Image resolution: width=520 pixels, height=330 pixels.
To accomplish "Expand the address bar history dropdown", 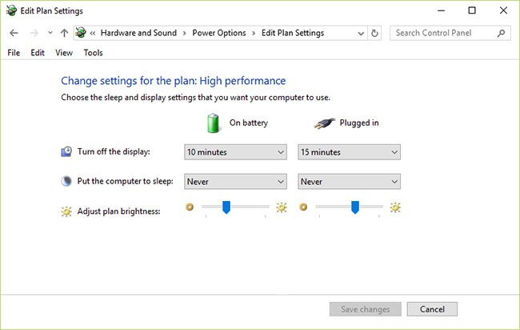I will coord(361,33).
